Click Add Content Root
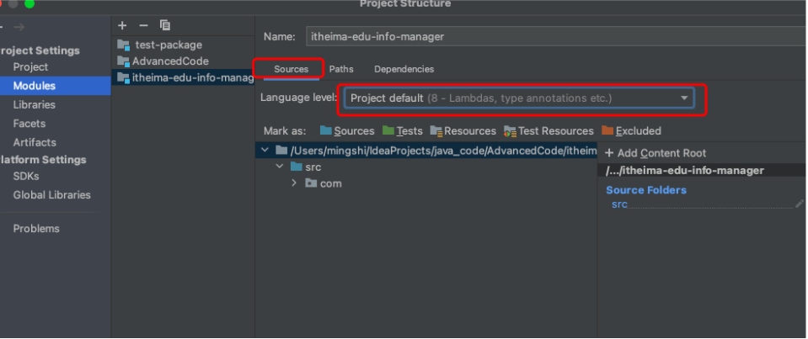This screenshot has width=808, height=339. (x=655, y=153)
